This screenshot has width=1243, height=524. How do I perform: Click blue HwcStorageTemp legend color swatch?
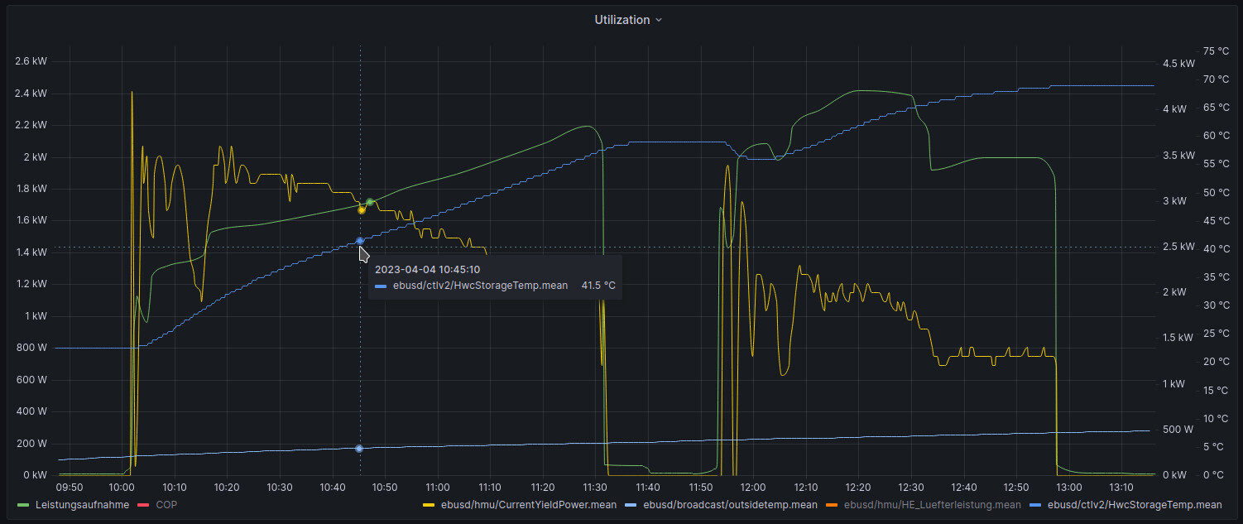[x=1035, y=505]
